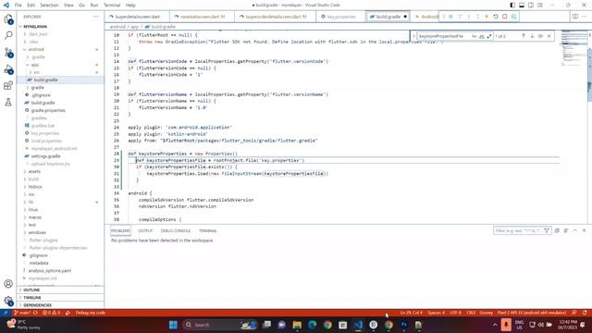
Task: Switch to the DEBUG CONSOLE panel tab
Action: click(x=176, y=230)
